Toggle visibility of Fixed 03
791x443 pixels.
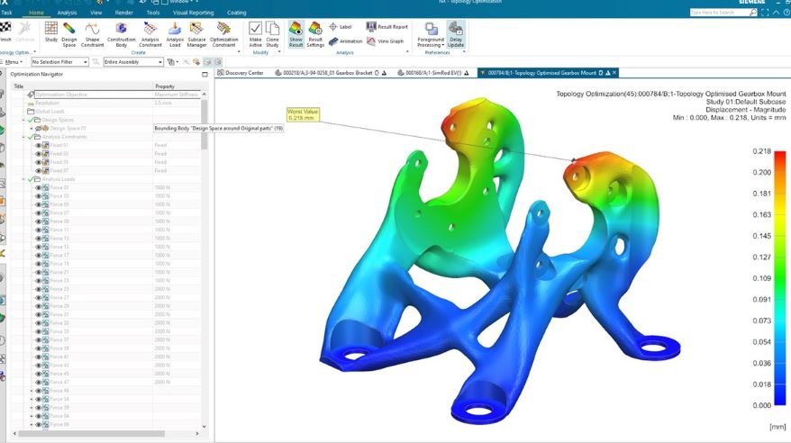pos(39,154)
